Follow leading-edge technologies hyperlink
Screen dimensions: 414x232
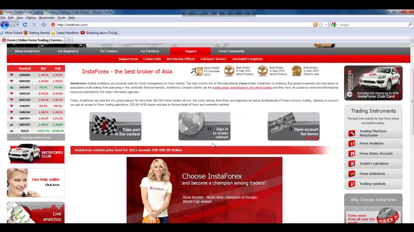point(242,88)
